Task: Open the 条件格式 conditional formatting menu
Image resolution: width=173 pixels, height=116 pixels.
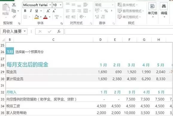Action: (x=128, y=5)
